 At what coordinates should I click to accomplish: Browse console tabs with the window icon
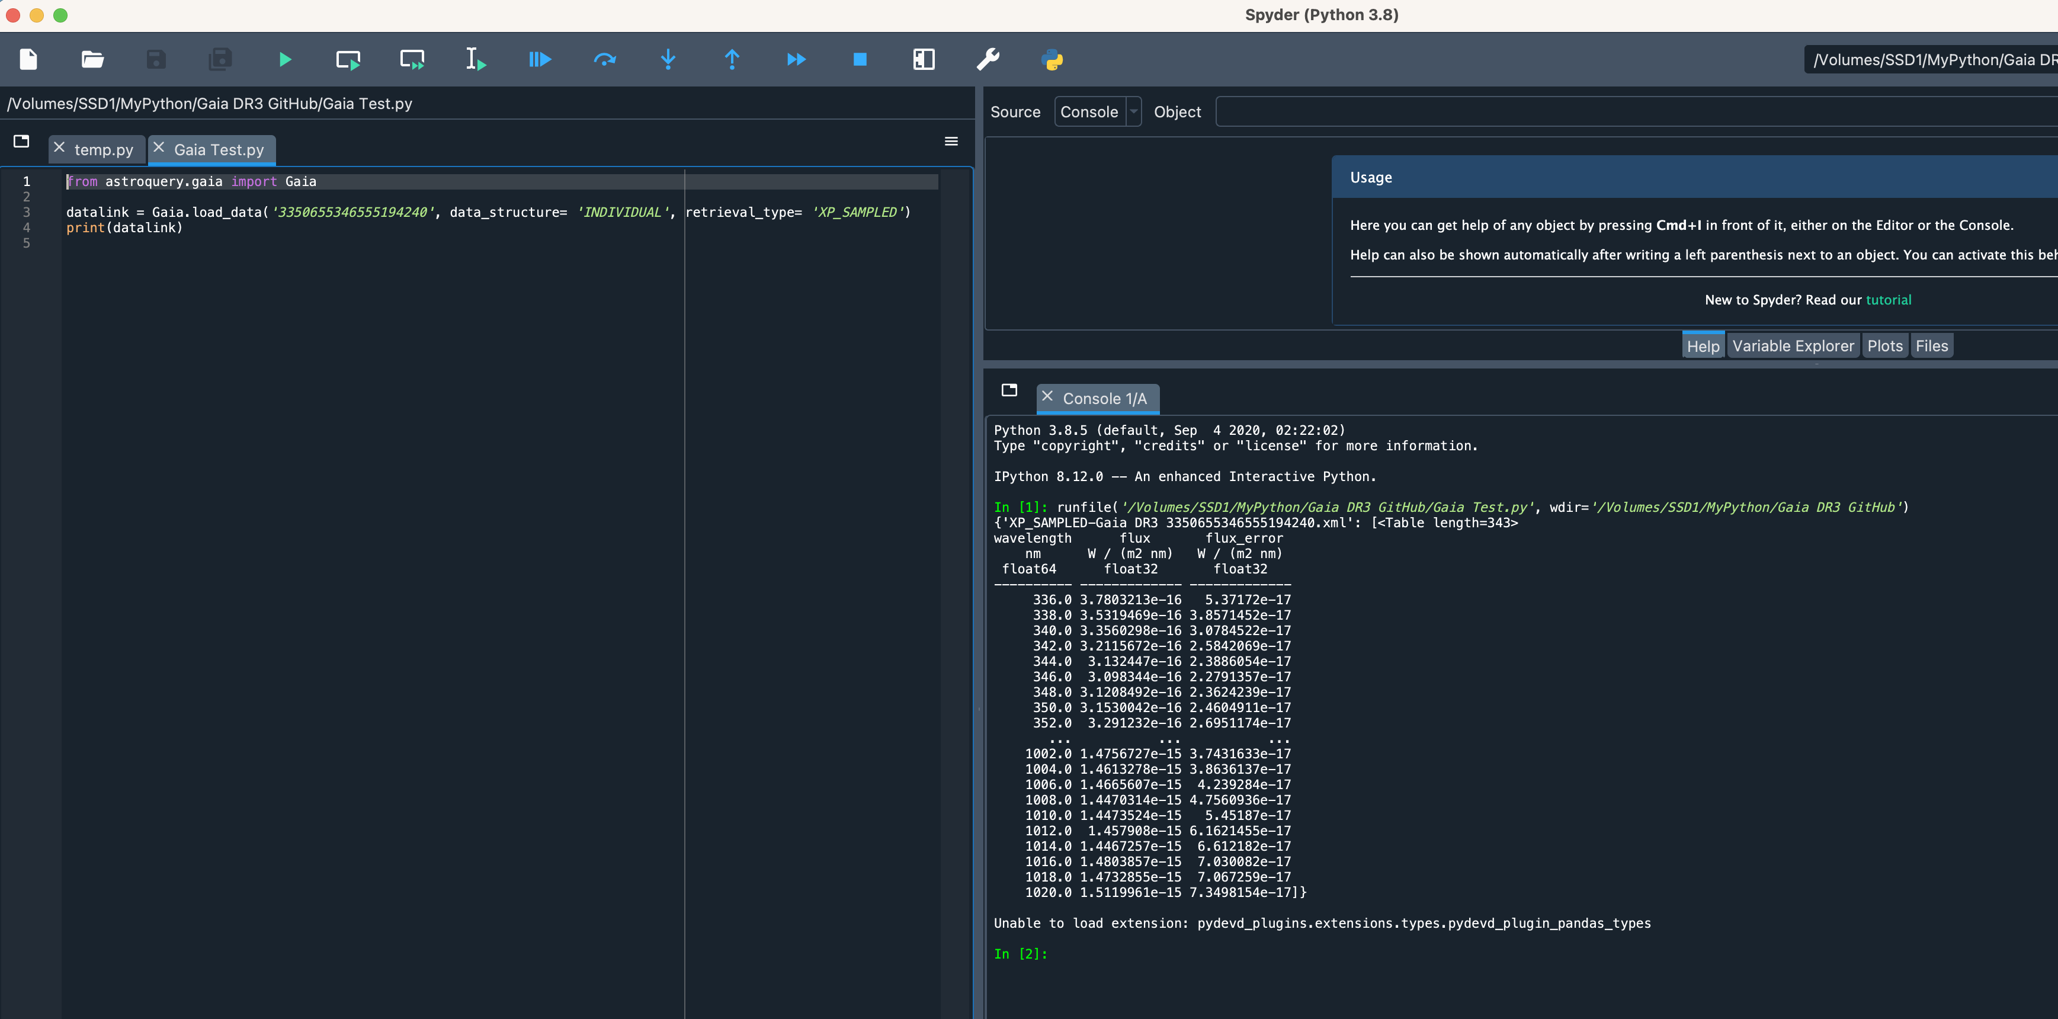[1009, 390]
